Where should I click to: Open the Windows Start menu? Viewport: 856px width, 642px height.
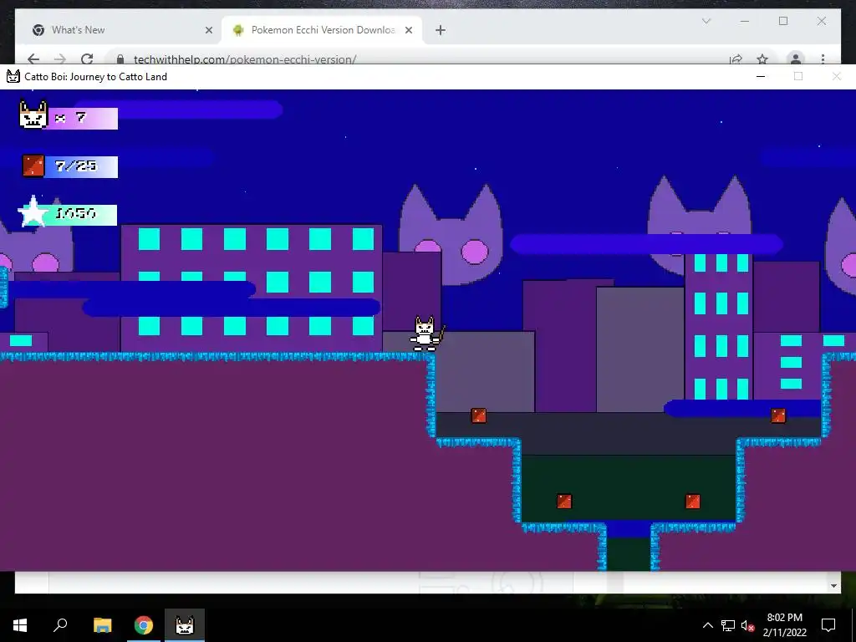point(20,625)
